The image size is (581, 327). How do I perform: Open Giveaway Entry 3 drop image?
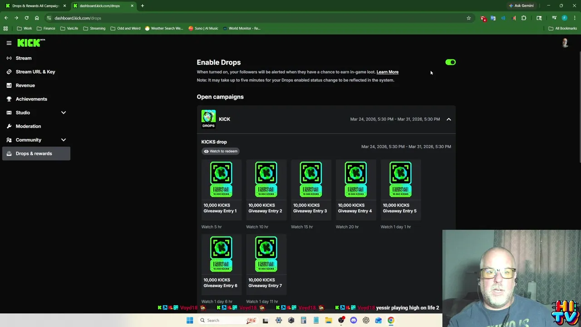pos(310,179)
